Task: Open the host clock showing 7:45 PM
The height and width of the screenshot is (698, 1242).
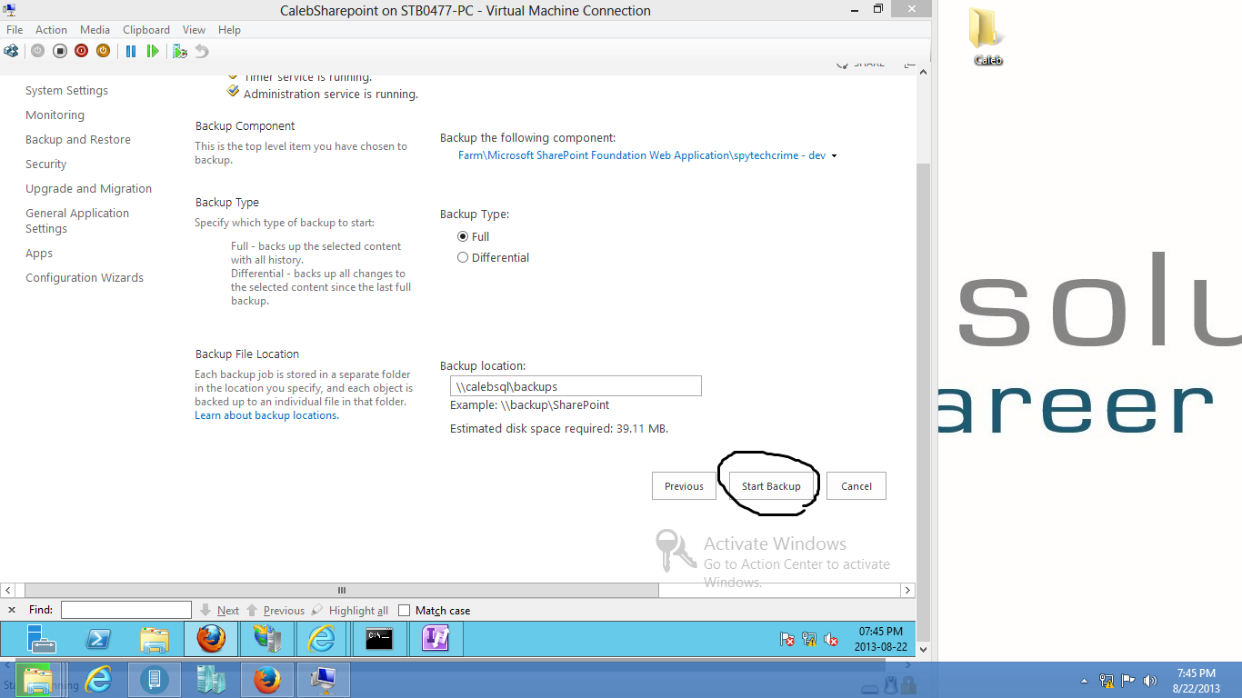Action: coord(1196,681)
